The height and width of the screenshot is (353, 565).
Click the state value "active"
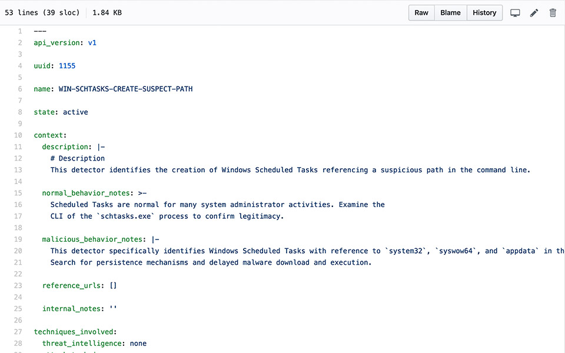coord(75,112)
